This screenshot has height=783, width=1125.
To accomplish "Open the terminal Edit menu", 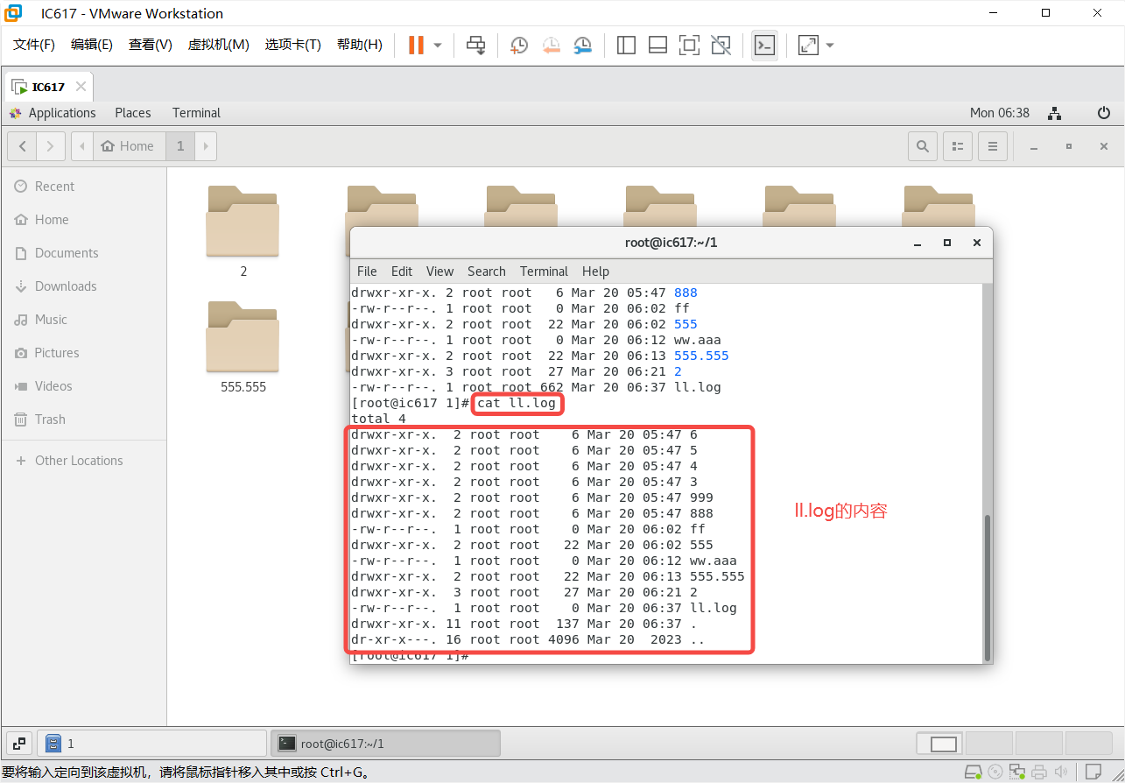I will [402, 272].
